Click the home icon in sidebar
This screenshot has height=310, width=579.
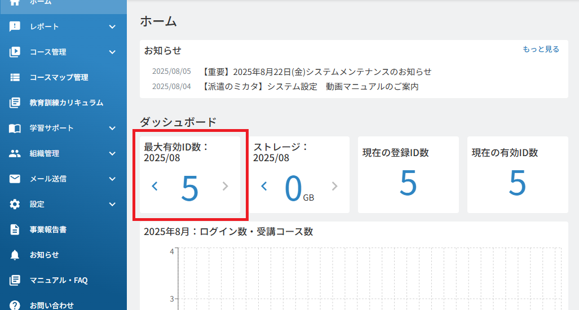15,2
